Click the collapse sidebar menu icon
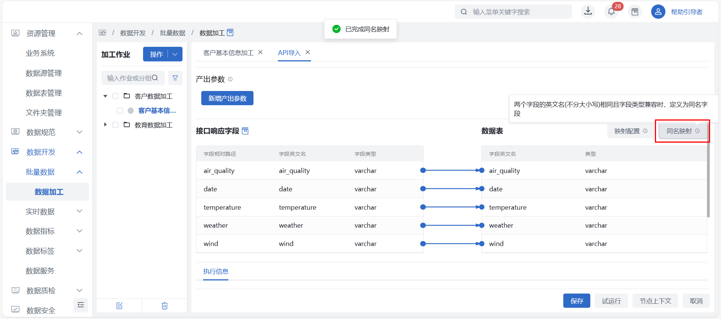The width and height of the screenshot is (721, 319). coord(81,305)
